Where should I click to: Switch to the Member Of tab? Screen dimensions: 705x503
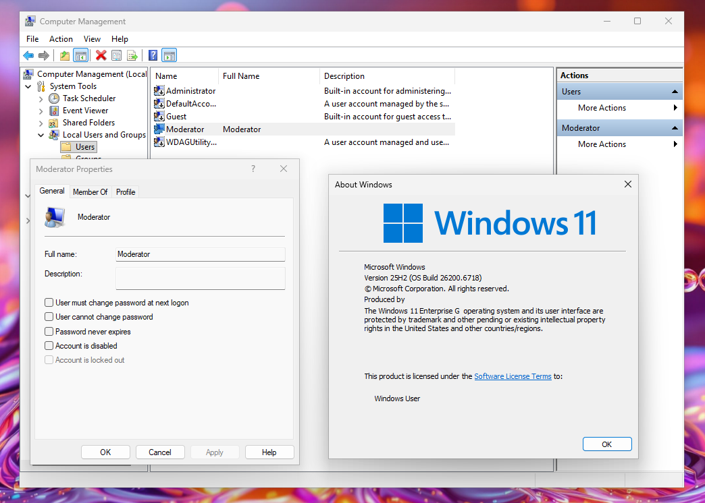point(90,192)
